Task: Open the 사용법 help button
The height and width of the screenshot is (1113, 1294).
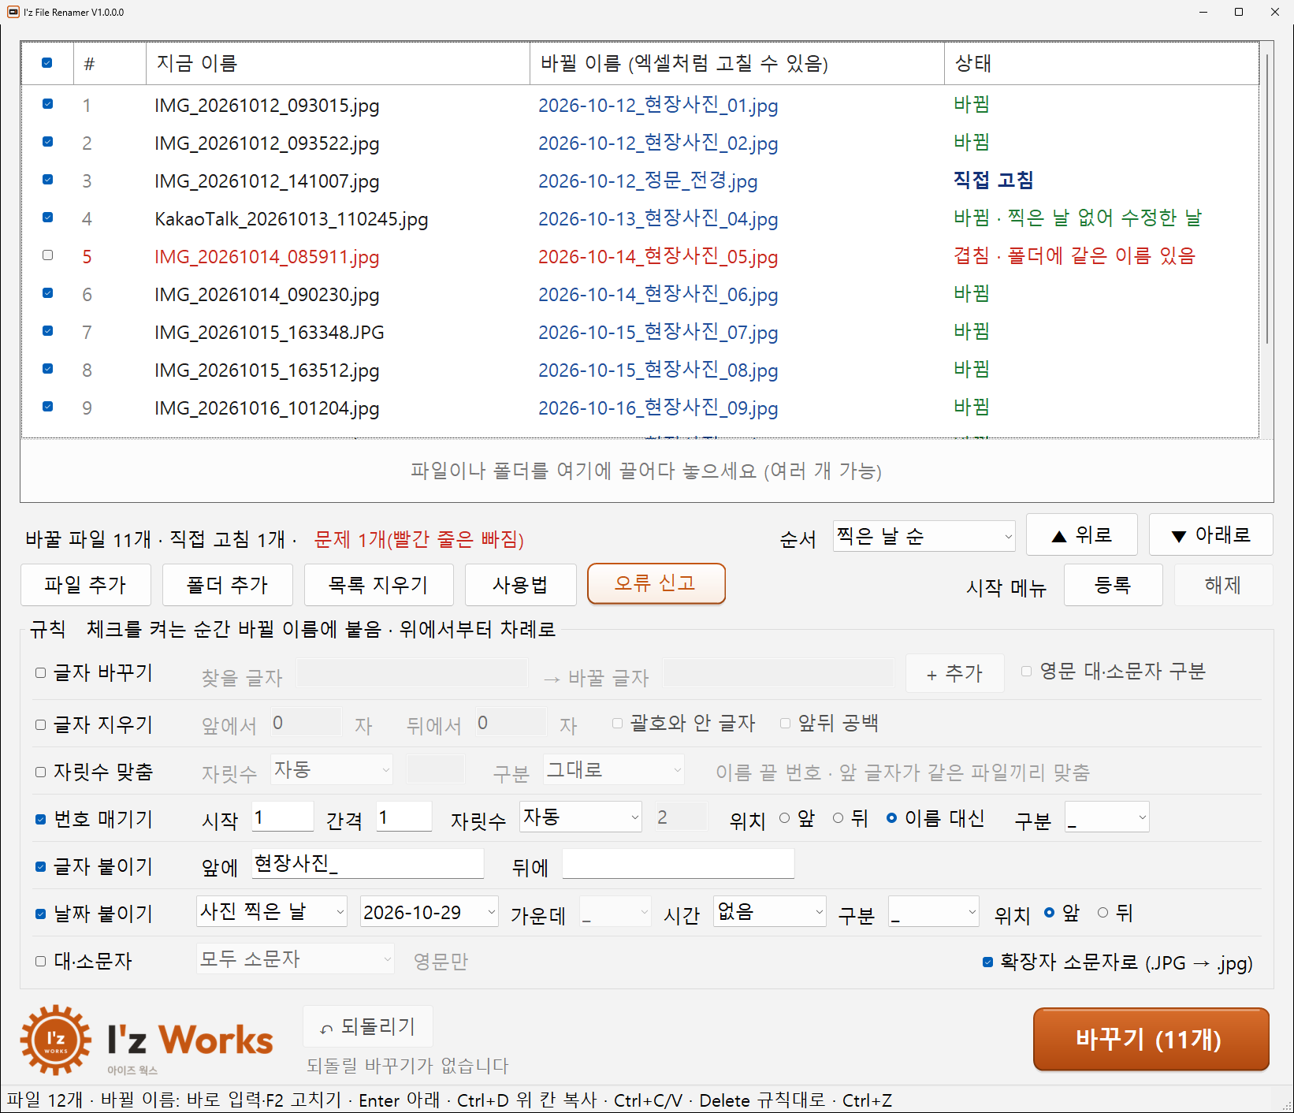Action: click(520, 584)
